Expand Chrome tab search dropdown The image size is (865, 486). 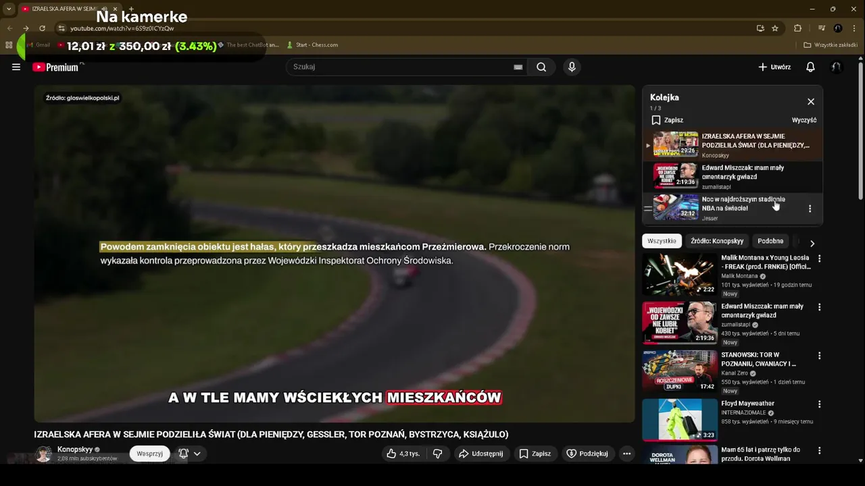pyautogui.click(x=9, y=9)
